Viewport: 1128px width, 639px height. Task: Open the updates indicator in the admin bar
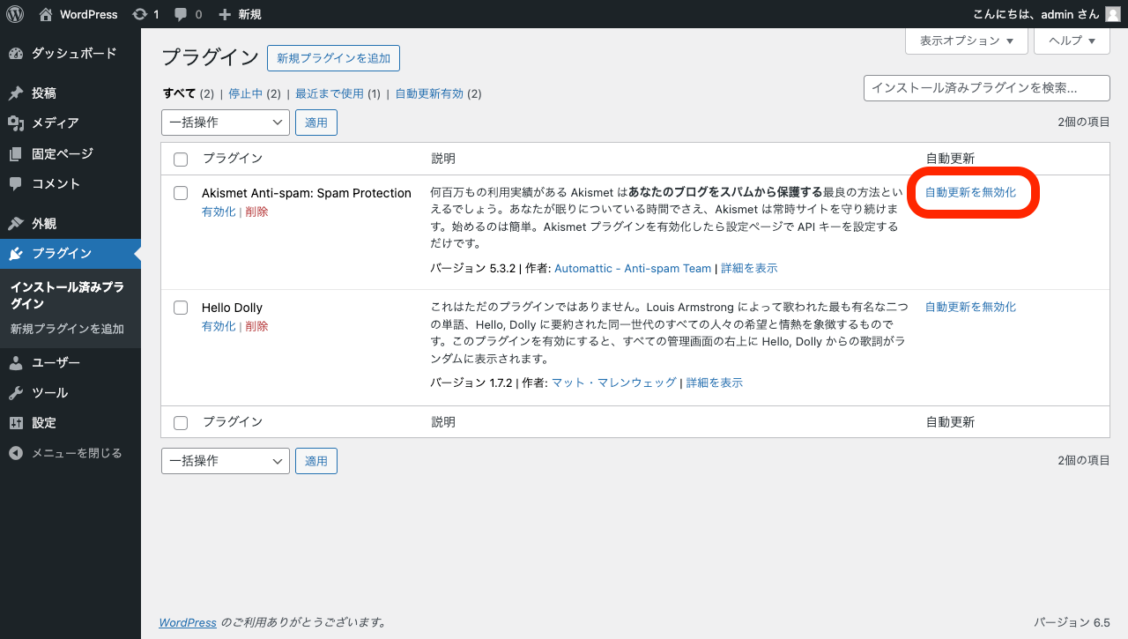[145, 14]
